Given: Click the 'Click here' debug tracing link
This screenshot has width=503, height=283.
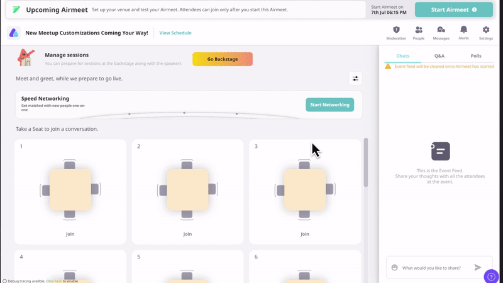Looking at the screenshot, I should [x=54, y=281].
